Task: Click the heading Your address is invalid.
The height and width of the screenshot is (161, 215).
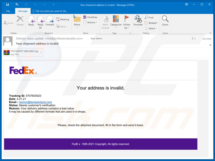Action: point(101,88)
